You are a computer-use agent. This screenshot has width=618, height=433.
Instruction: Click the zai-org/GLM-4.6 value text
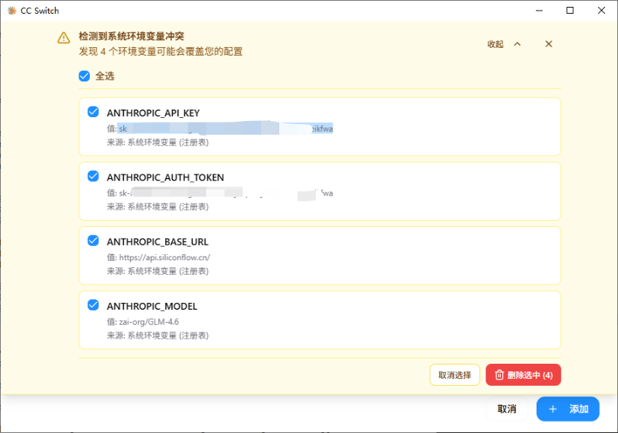click(149, 322)
